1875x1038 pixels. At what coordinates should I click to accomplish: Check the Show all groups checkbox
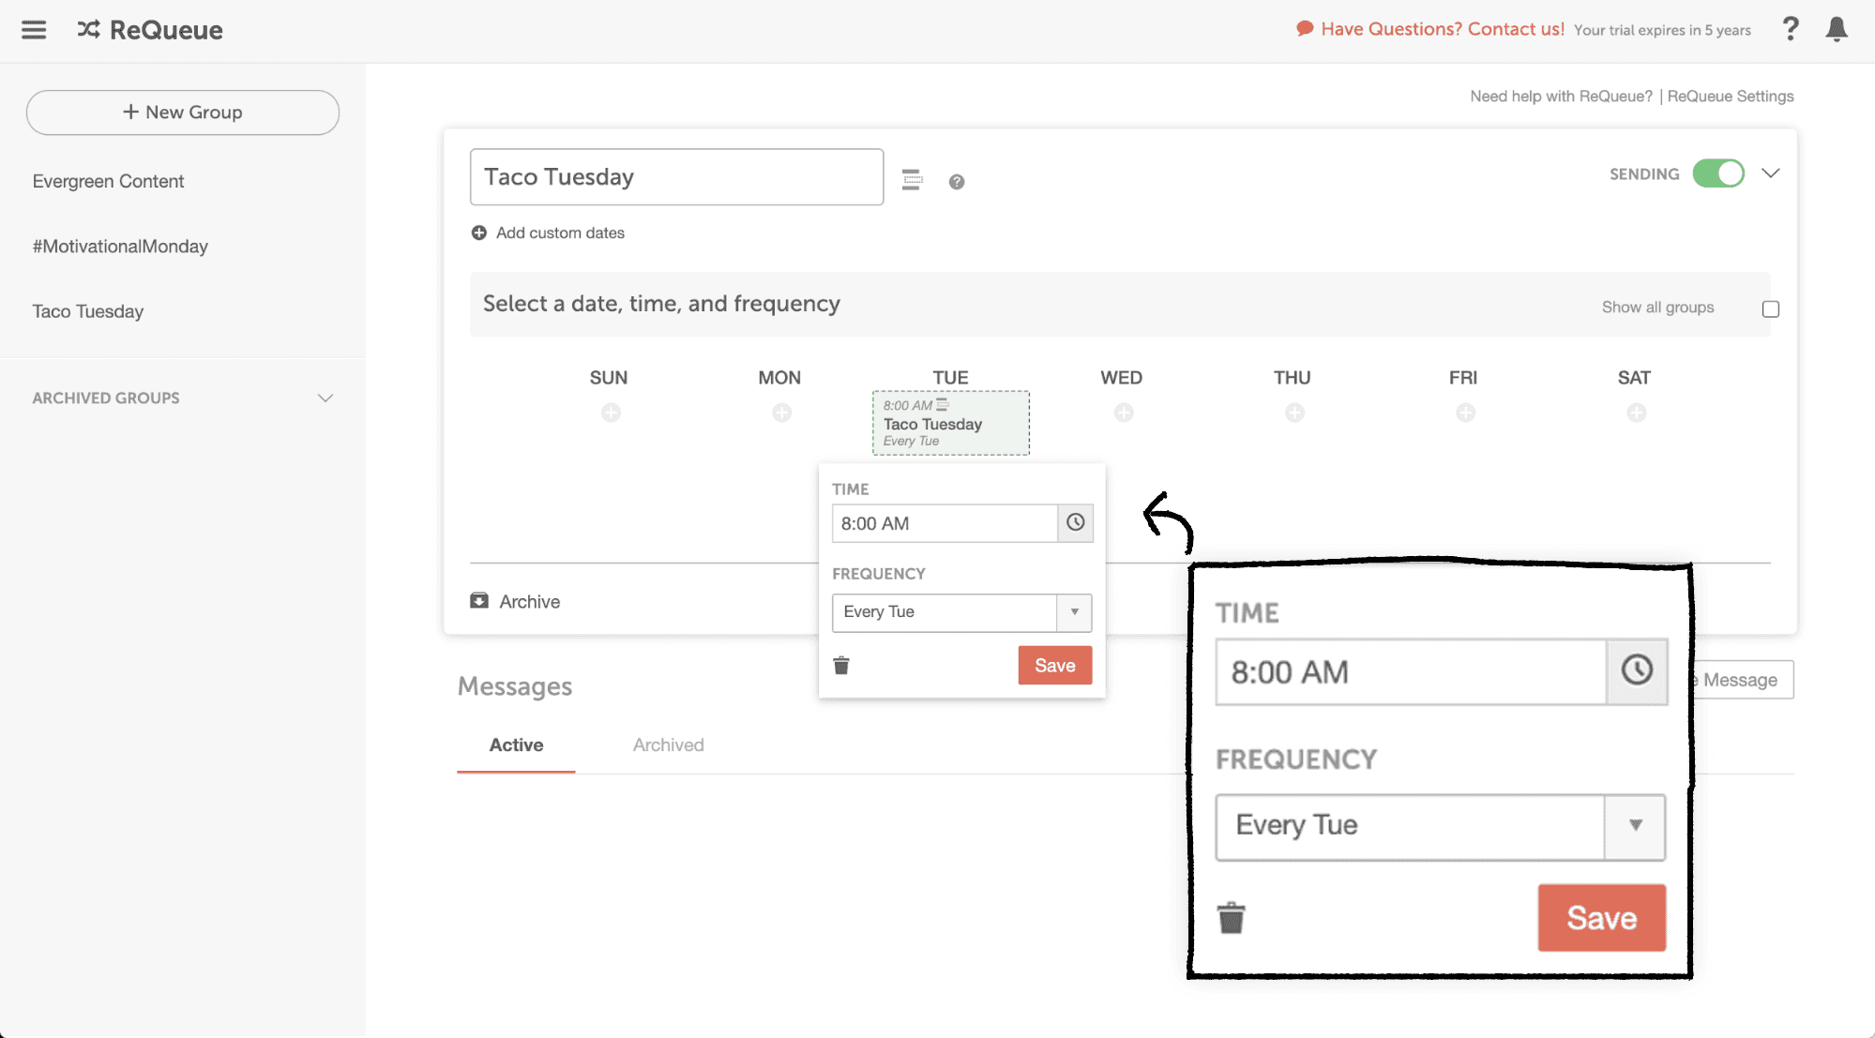(x=1770, y=308)
